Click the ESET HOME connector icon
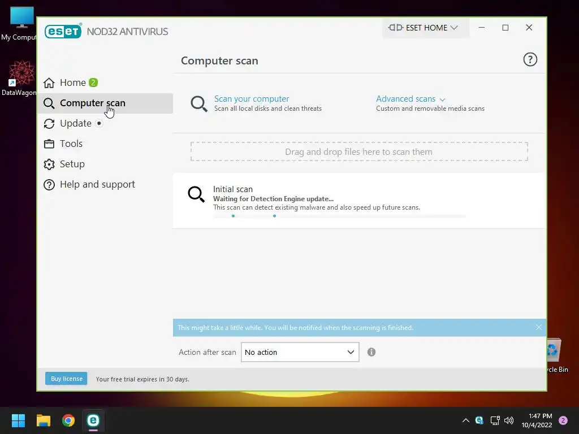 (395, 27)
